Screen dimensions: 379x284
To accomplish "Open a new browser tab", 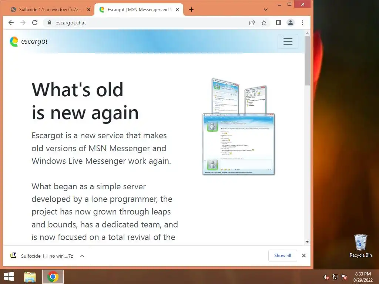I will click(x=191, y=10).
